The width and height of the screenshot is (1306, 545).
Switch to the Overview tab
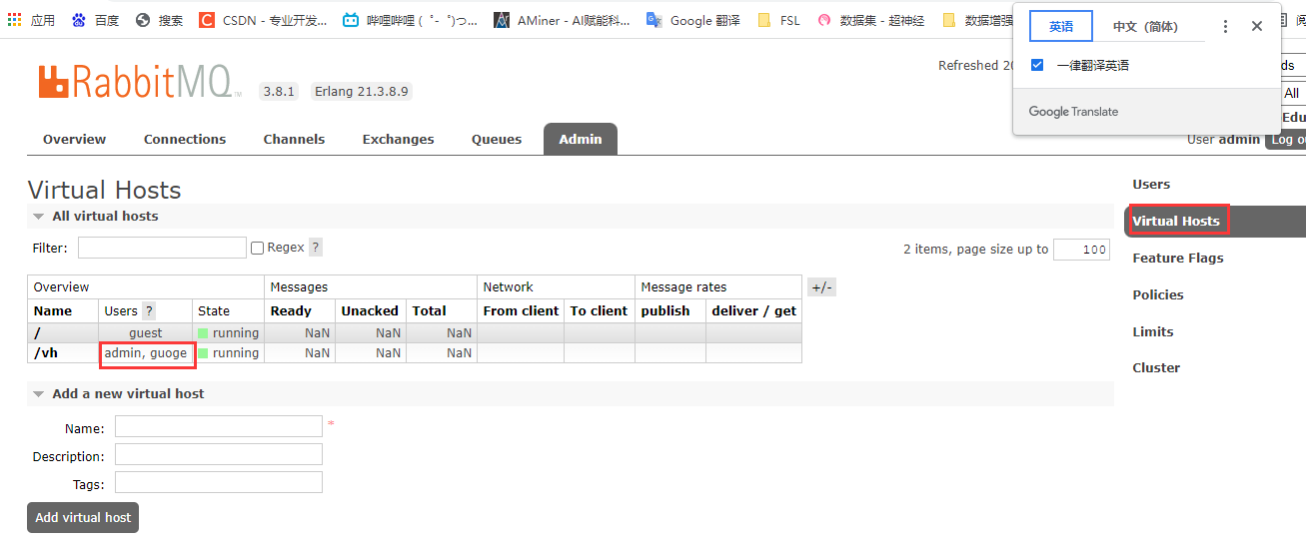point(75,140)
